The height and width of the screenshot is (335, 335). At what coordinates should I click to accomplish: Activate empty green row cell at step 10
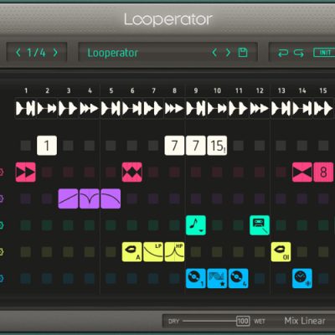click(x=217, y=225)
